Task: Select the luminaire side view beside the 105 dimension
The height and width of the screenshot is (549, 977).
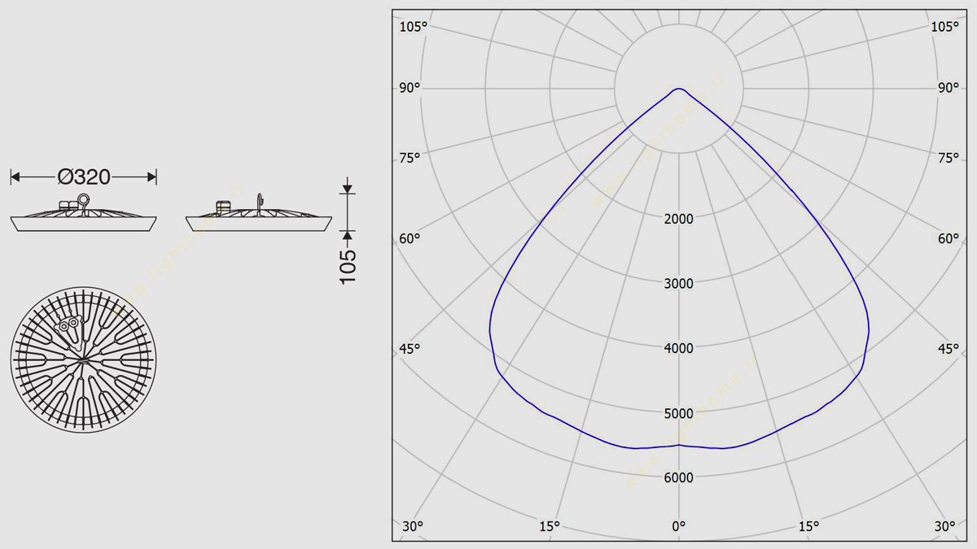Action: (x=259, y=213)
